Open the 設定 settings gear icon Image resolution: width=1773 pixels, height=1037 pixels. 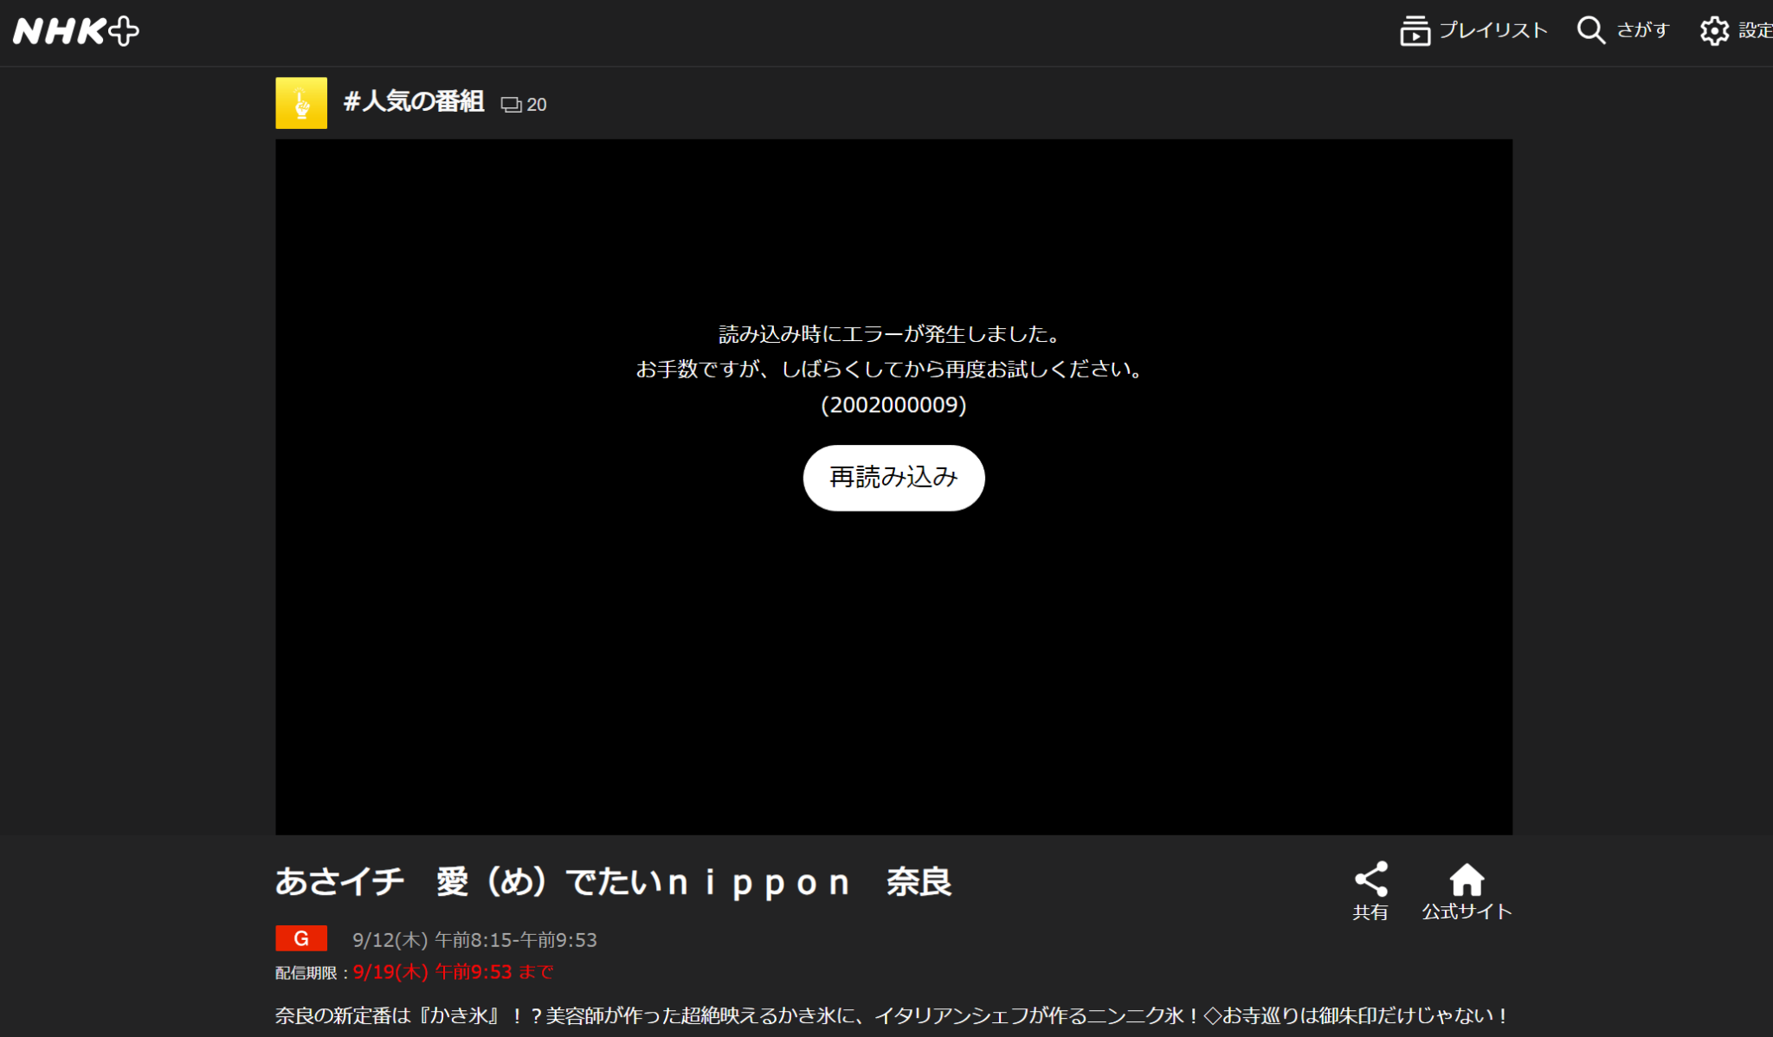tap(1717, 29)
